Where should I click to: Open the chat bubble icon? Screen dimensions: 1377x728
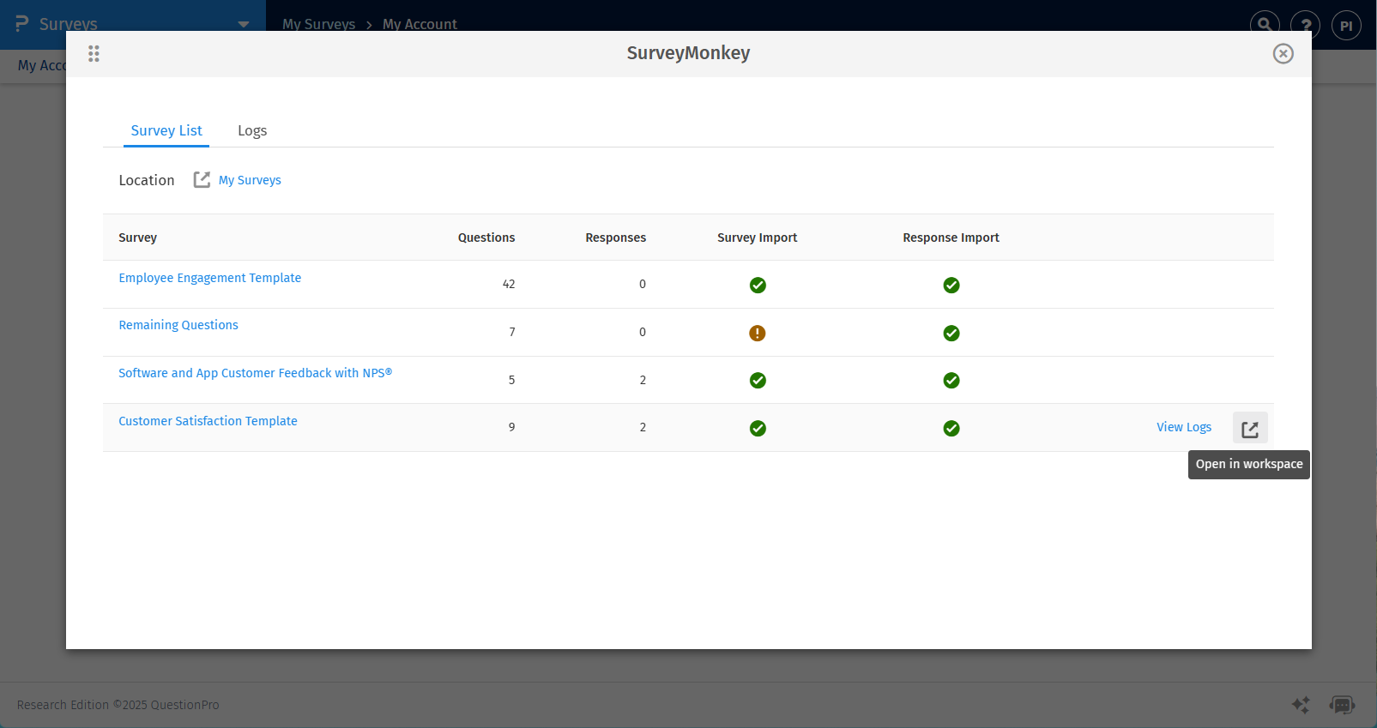(x=1342, y=705)
